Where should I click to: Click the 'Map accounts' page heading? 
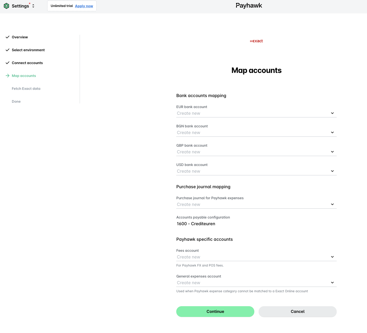click(256, 70)
